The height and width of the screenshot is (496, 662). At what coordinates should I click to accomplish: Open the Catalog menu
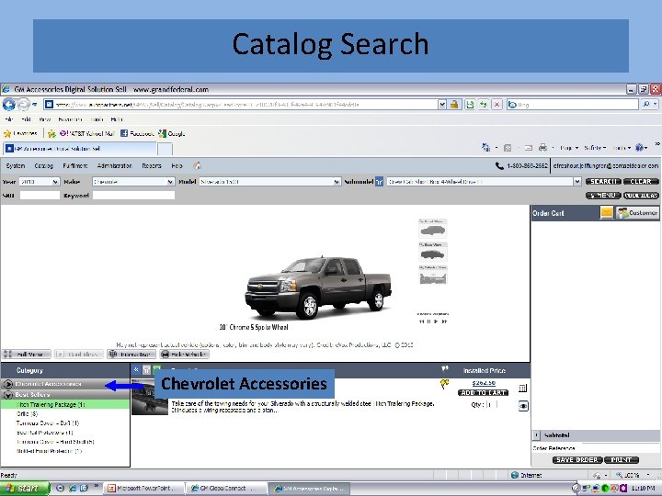point(44,165)
